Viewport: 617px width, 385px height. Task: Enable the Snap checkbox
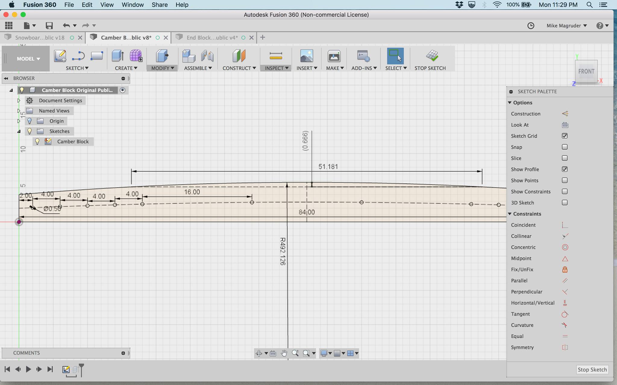[x=565, y=147]
